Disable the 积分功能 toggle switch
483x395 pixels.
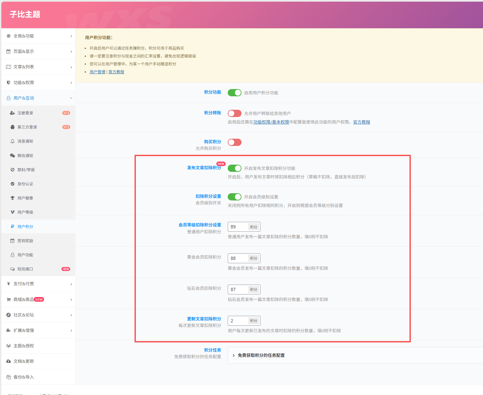click(234, 93)
